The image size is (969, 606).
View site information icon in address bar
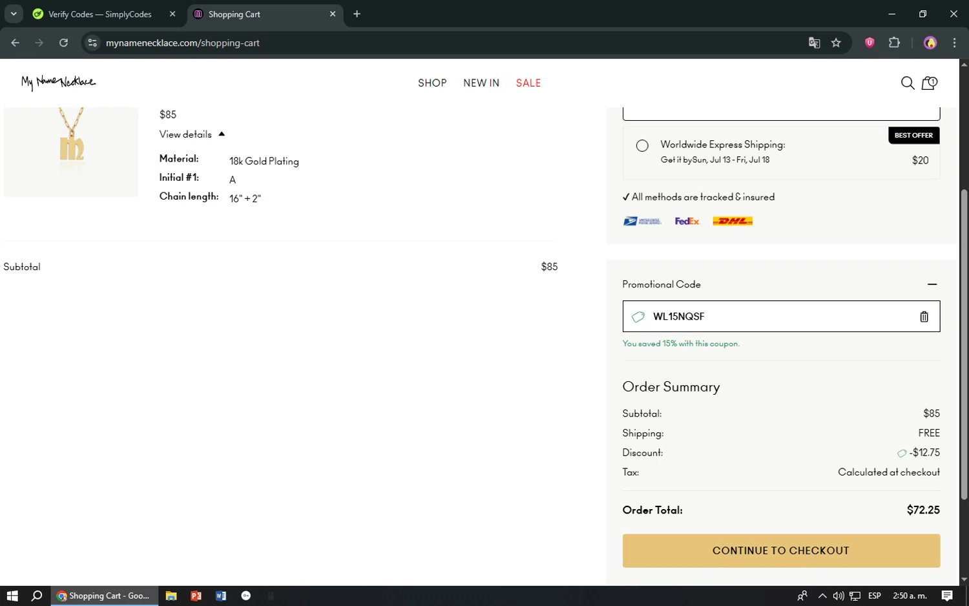coord(92,43)
